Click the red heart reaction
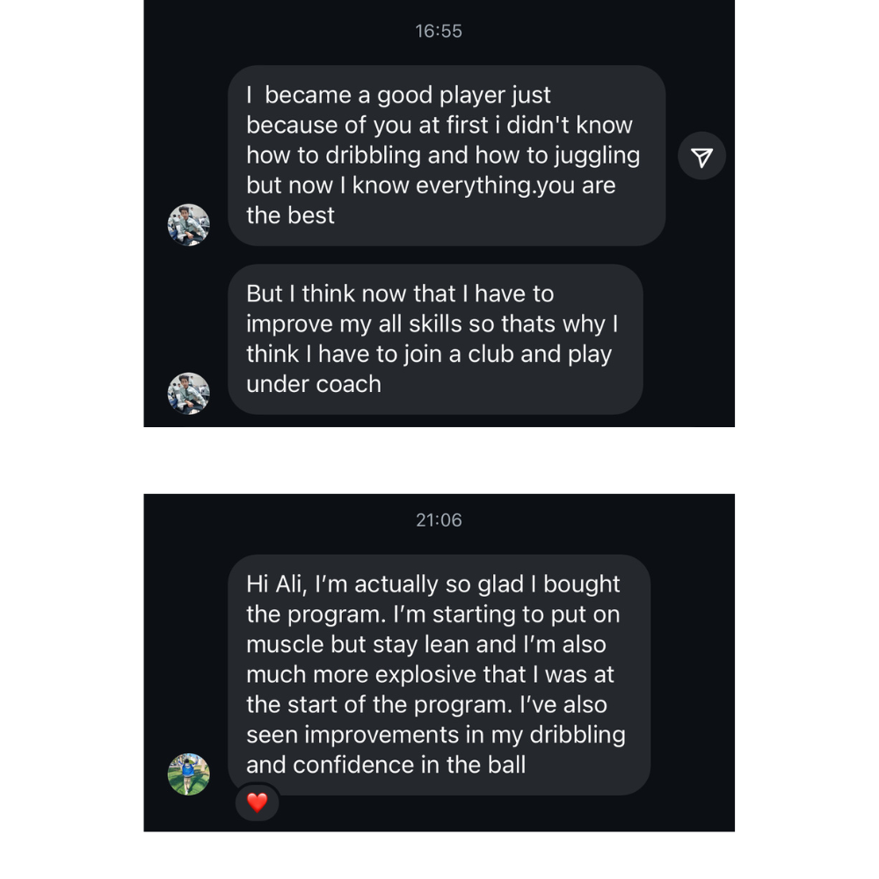 point(257,802)
